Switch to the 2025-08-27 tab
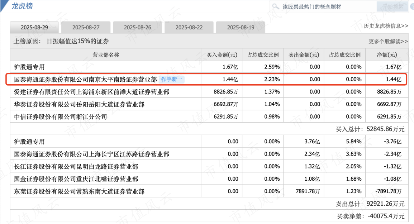Image resolution: width=414 pixels, height=224 pixels. 86,28
